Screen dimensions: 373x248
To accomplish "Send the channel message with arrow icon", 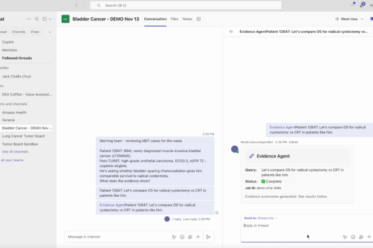I will (x=208, y=237).
